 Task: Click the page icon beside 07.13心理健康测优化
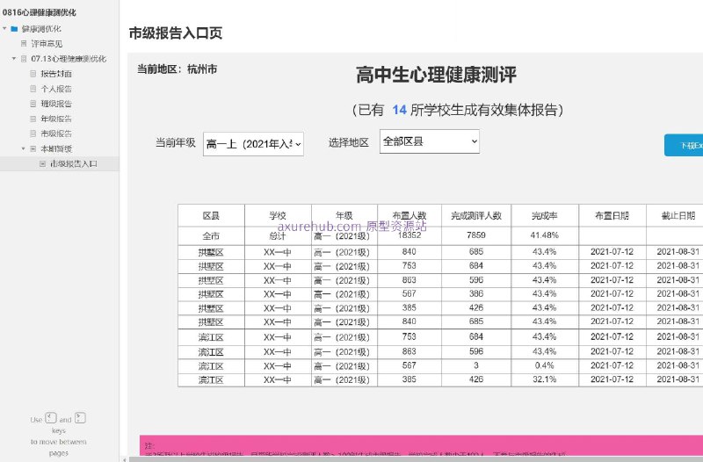[x=24, y=59]
